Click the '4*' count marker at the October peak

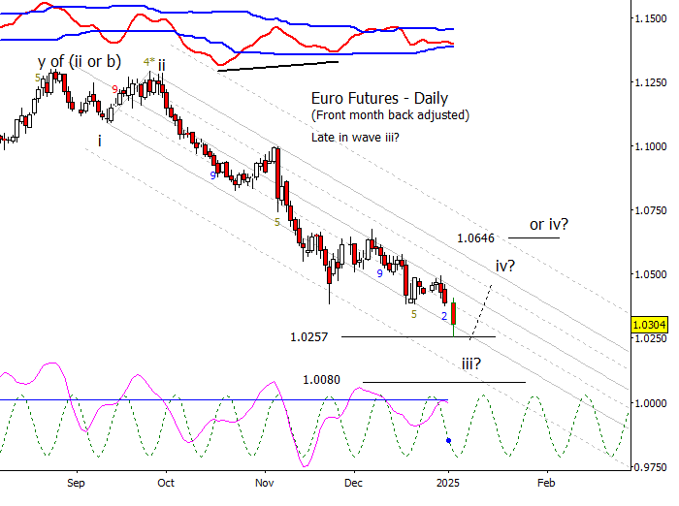(149, 62)
